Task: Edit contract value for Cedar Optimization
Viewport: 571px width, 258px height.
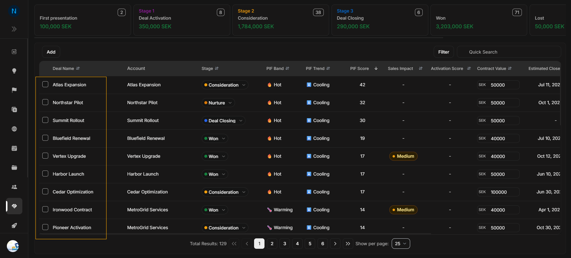Action: tap(498, 192)
